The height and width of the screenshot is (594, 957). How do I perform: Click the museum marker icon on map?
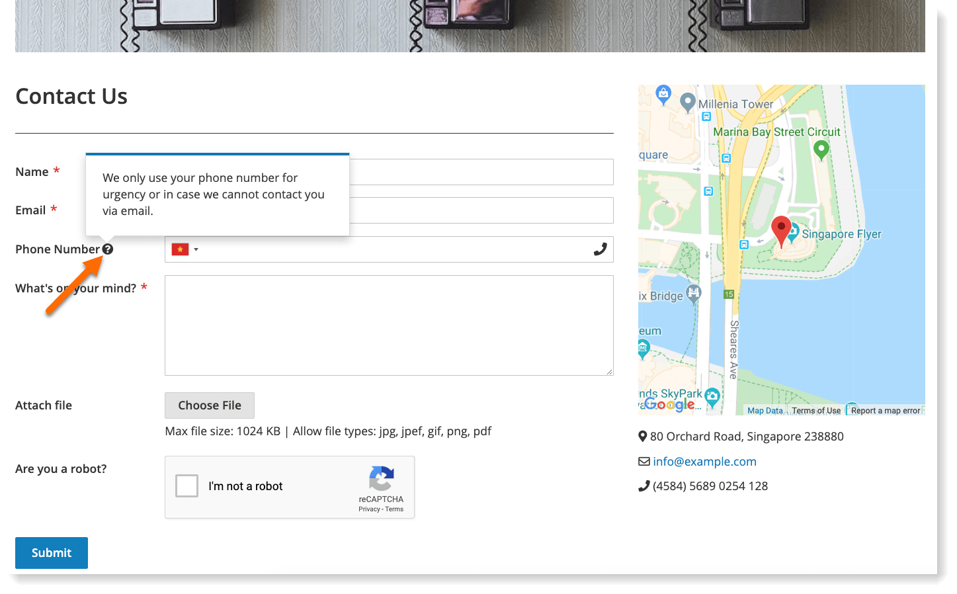tap(643, 348)
